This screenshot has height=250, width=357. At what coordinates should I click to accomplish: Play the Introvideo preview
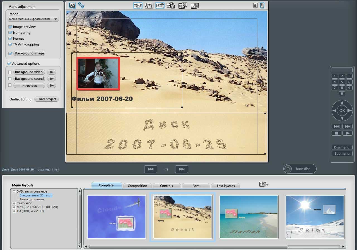tap(51, 85)
